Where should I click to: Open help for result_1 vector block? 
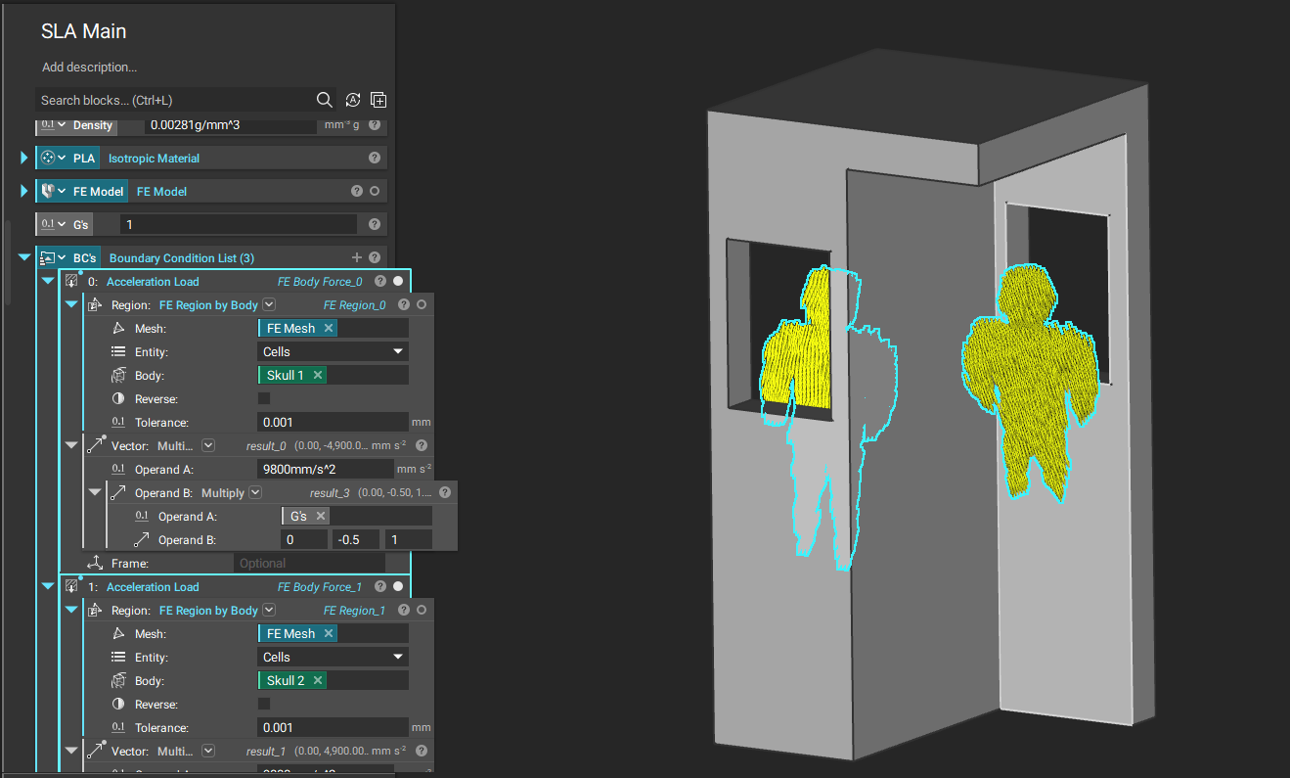(422, 751)
